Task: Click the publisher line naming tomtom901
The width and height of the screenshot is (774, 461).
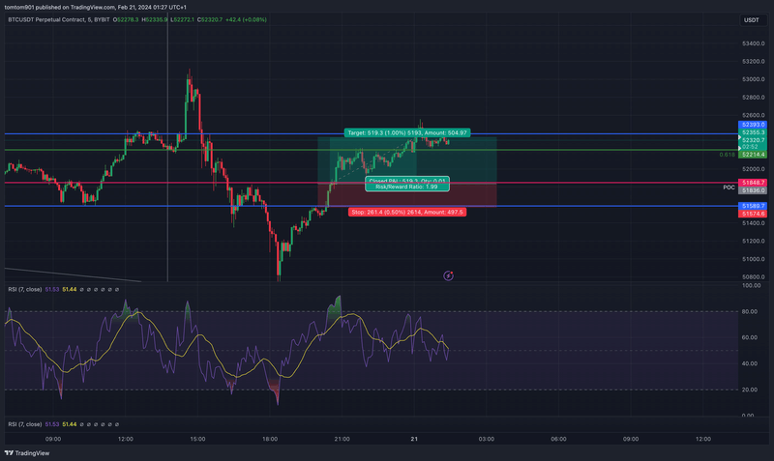Action: pyautogui.click(x=95, y=8)
